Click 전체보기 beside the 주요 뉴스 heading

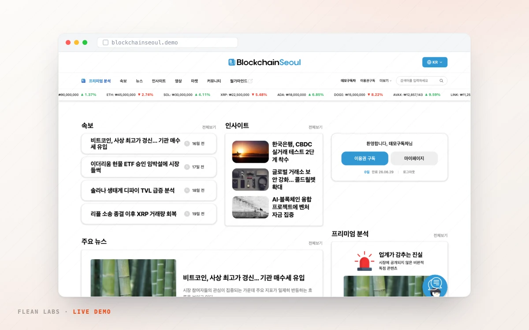(315, 243)
